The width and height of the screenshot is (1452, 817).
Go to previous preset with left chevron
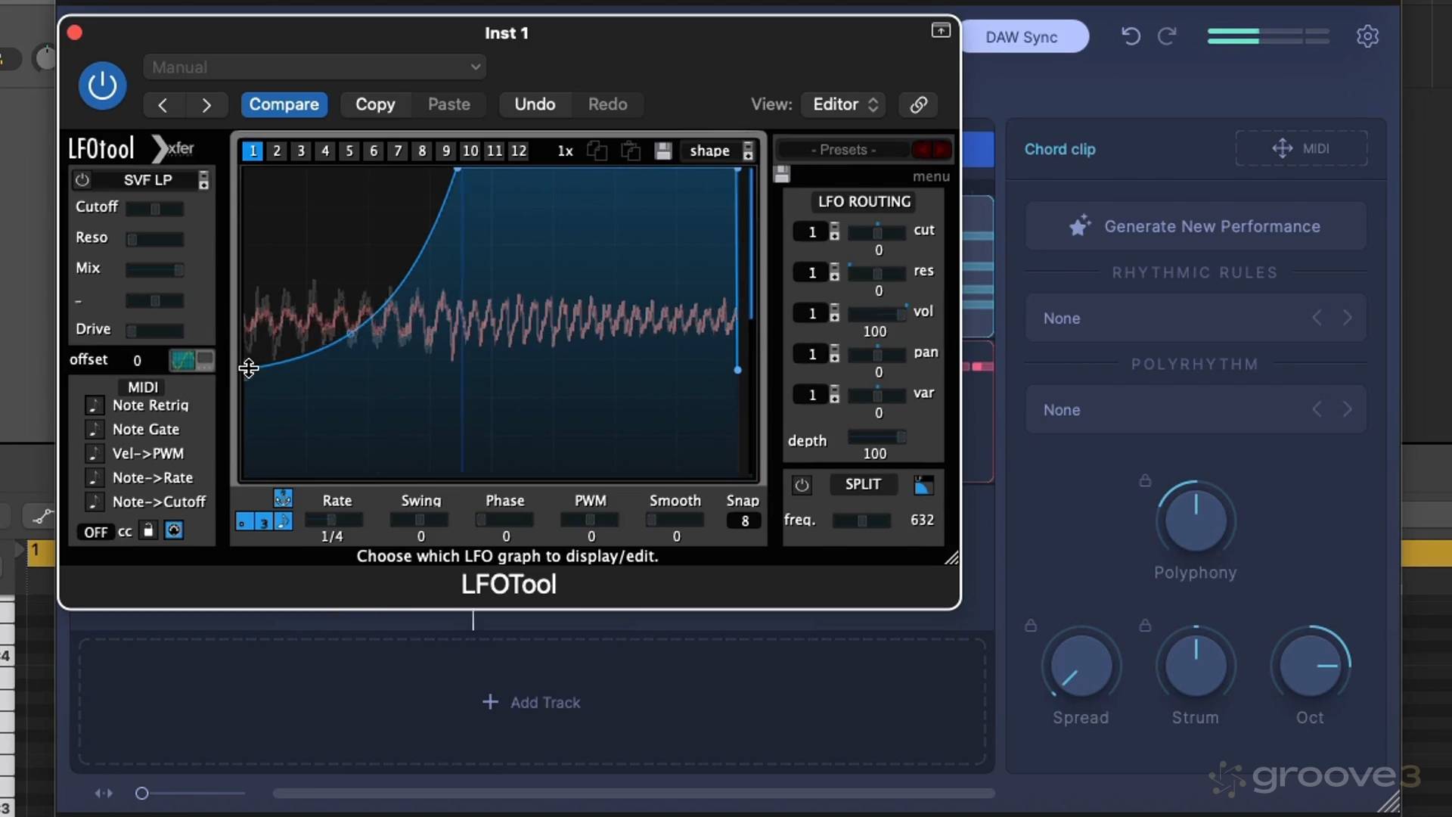coord(163,105)
